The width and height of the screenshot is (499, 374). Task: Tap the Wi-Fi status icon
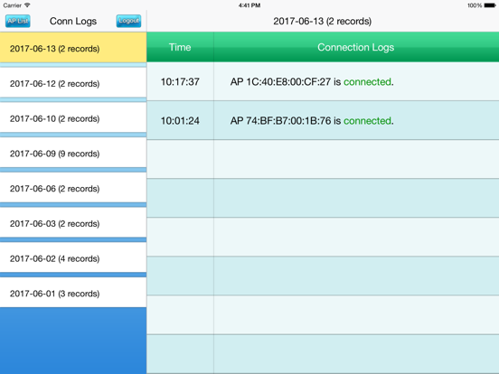tap(27, 5)
